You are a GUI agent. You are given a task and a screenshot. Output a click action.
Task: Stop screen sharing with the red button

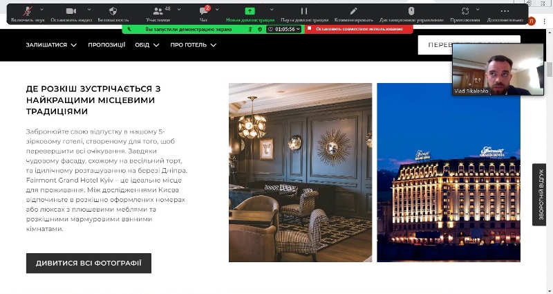358,29
